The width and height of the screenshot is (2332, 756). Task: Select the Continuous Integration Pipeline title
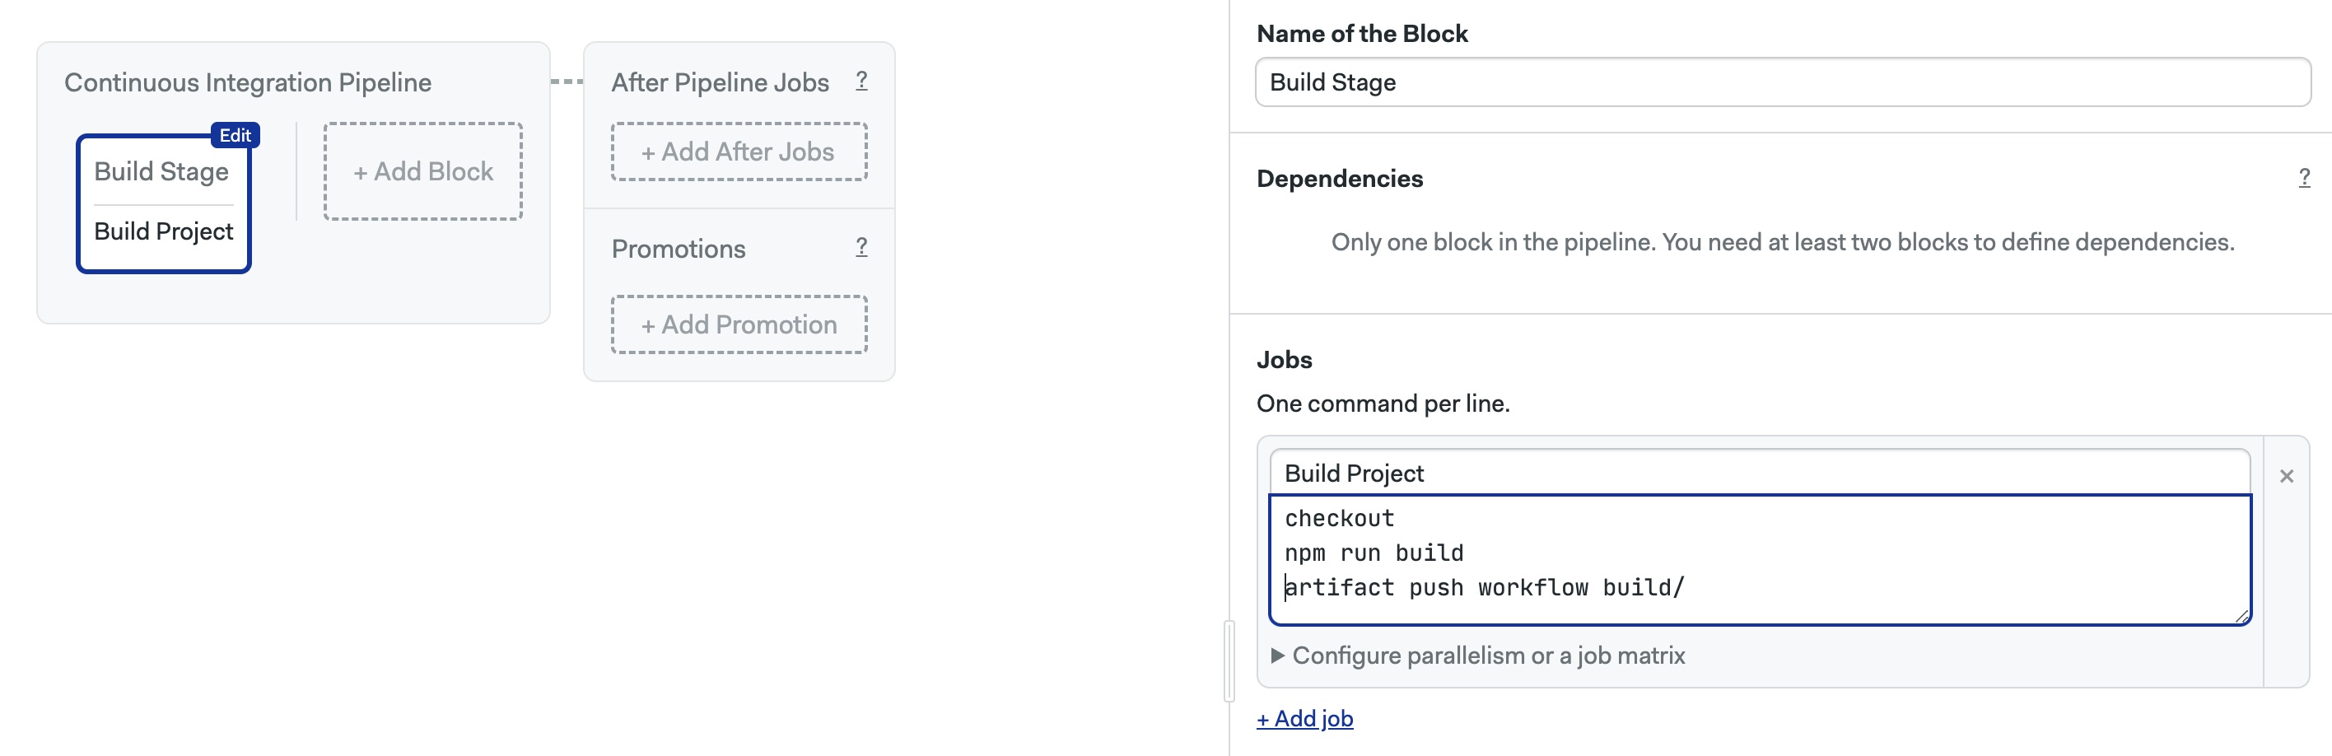(x=247, y=82)
